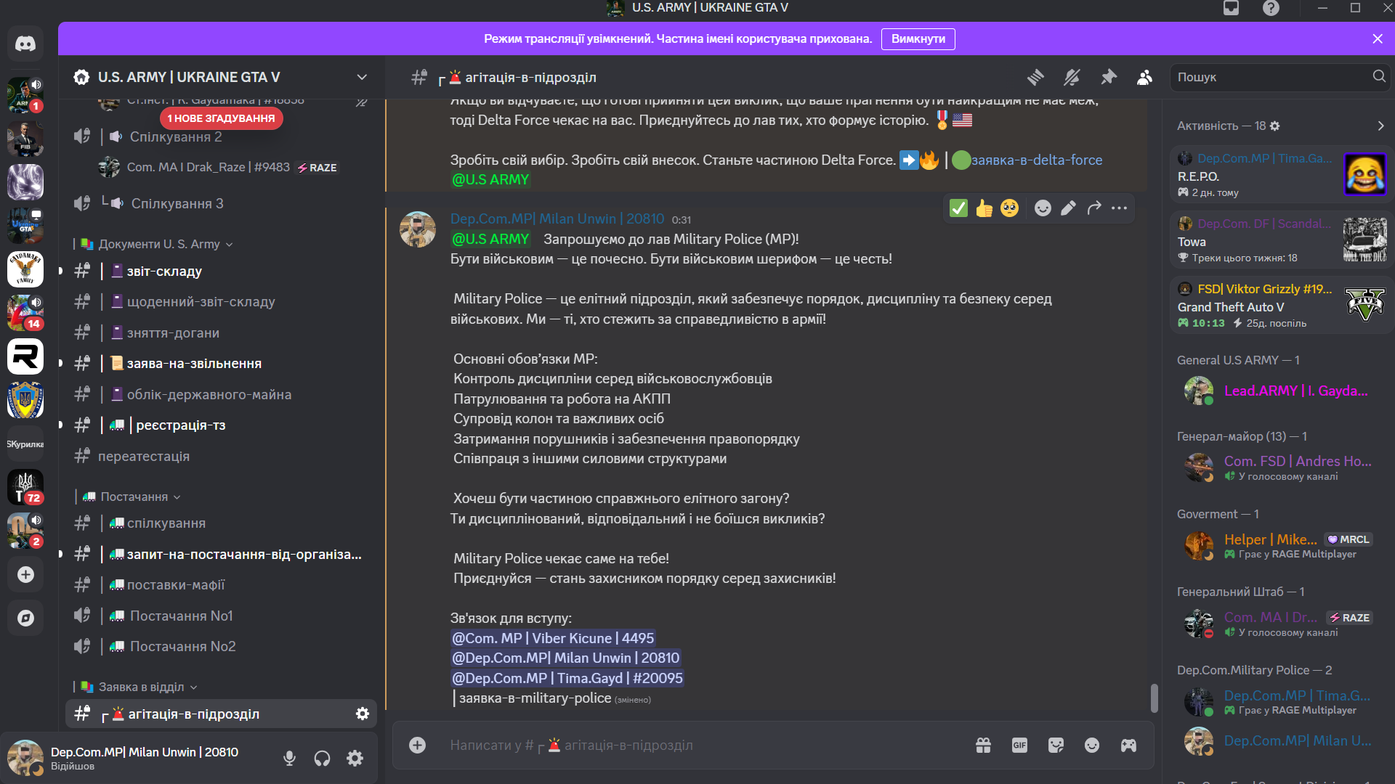Screen dimensions: 1395x784
Task: Open поставки-мафії channel
Action: click(x=221, y=585)
